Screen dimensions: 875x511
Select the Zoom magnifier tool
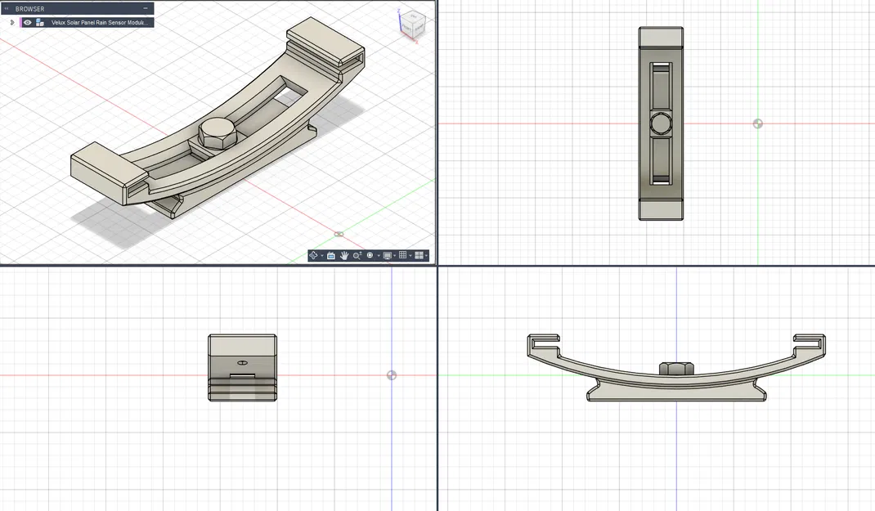pos(357,255)
